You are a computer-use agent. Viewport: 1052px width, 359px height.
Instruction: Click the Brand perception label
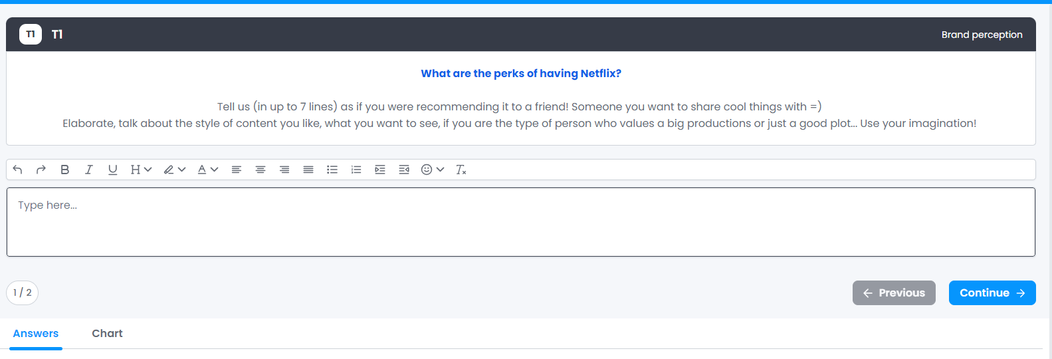pos(982,35)
